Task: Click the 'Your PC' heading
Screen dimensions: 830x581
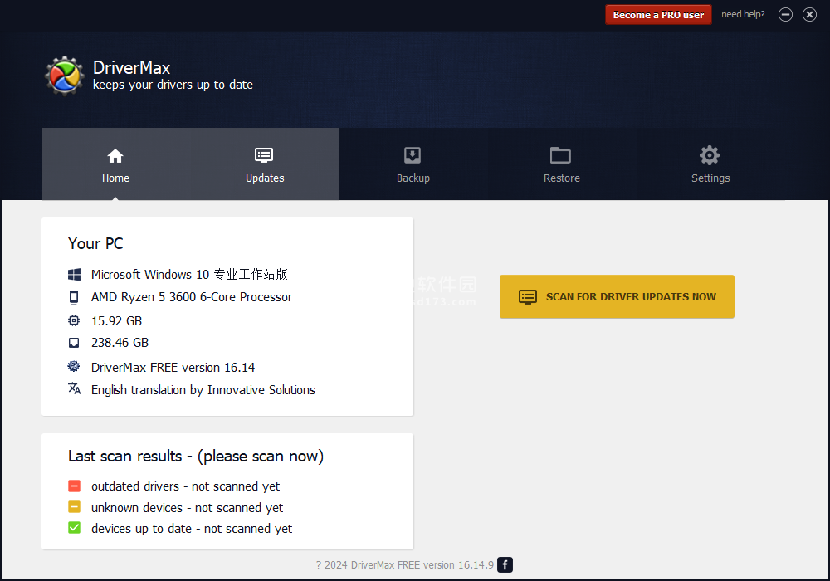Action: pos(95,243)
